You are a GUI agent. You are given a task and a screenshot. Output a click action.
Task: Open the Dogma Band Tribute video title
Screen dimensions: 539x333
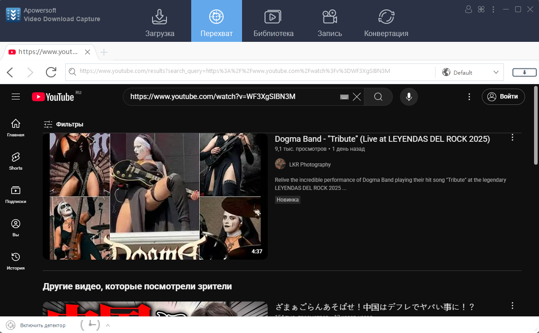(382, 139)
